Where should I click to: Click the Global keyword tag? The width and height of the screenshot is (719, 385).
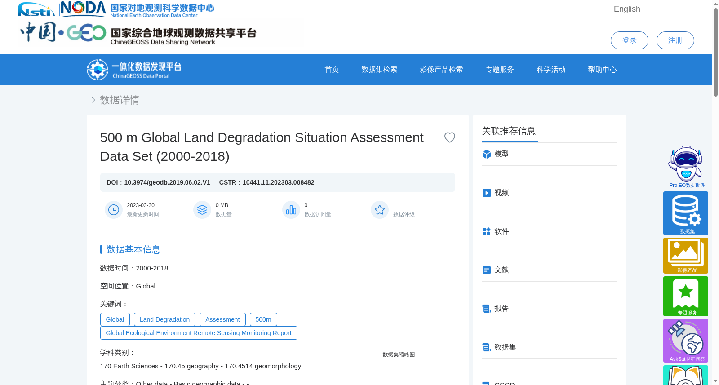click(115, 319)
